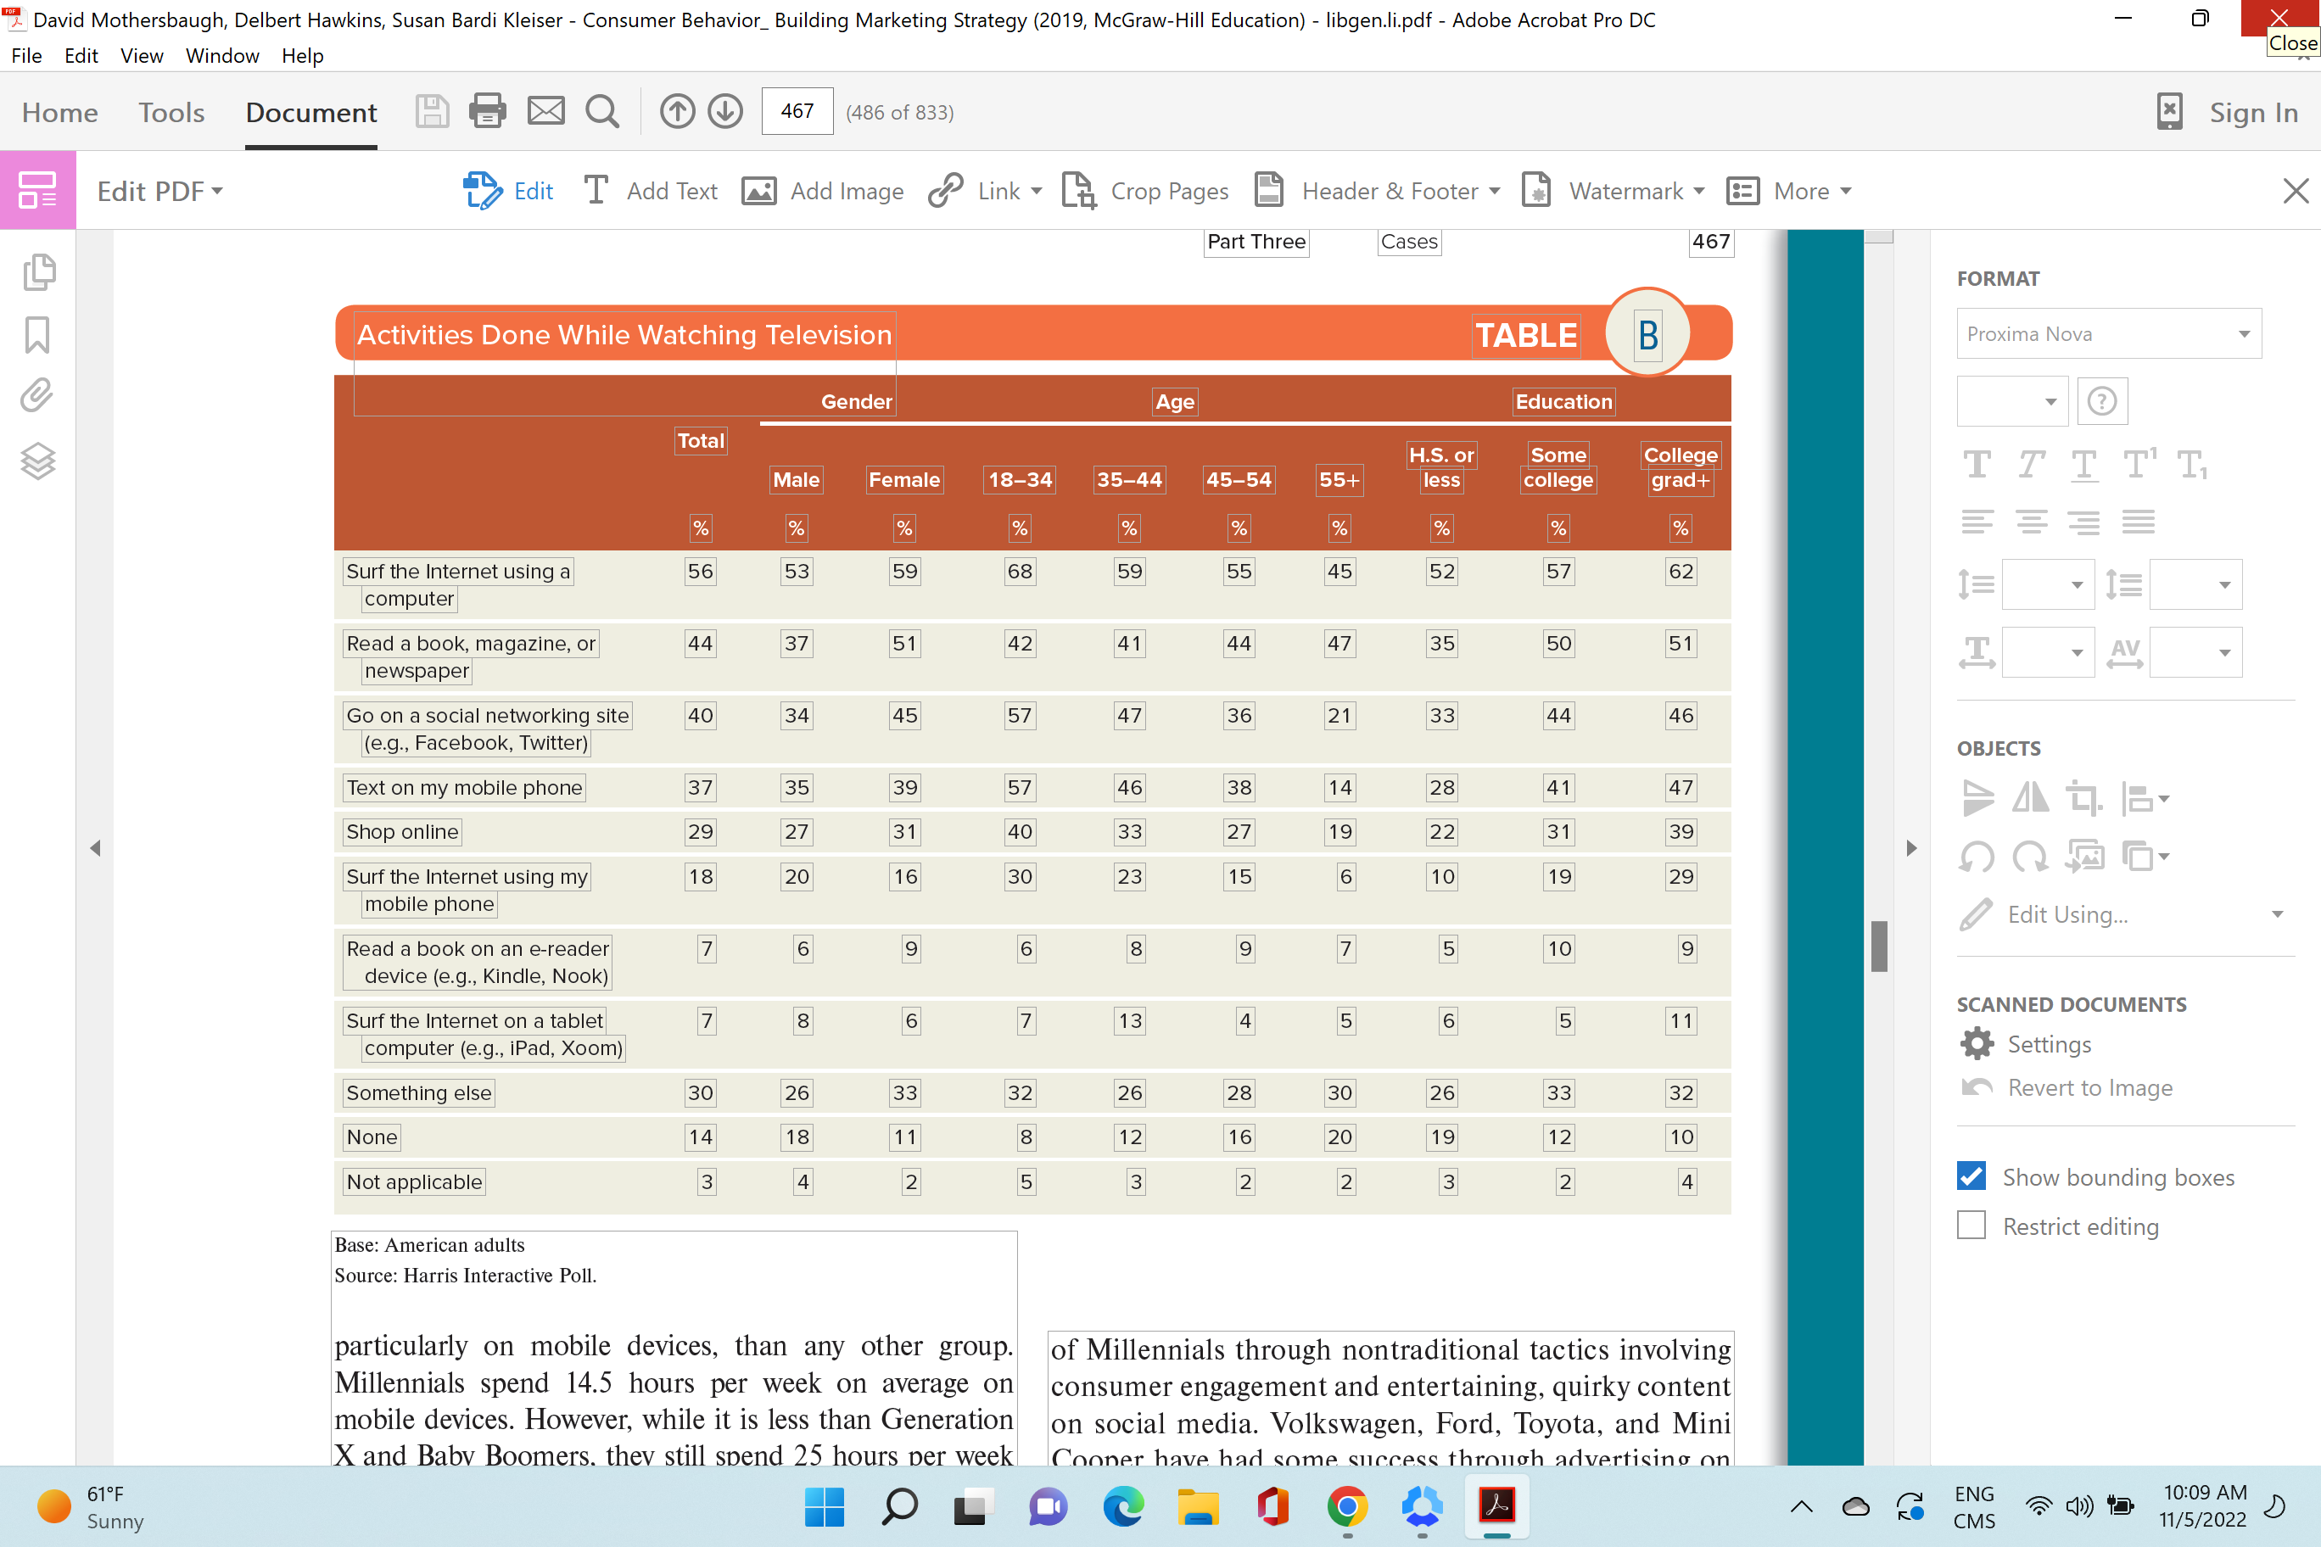This screenshot has width=2321, height=1547.
Task: Open the More options dropdown
Action: pyautogui.click(x=1789, y=191)
